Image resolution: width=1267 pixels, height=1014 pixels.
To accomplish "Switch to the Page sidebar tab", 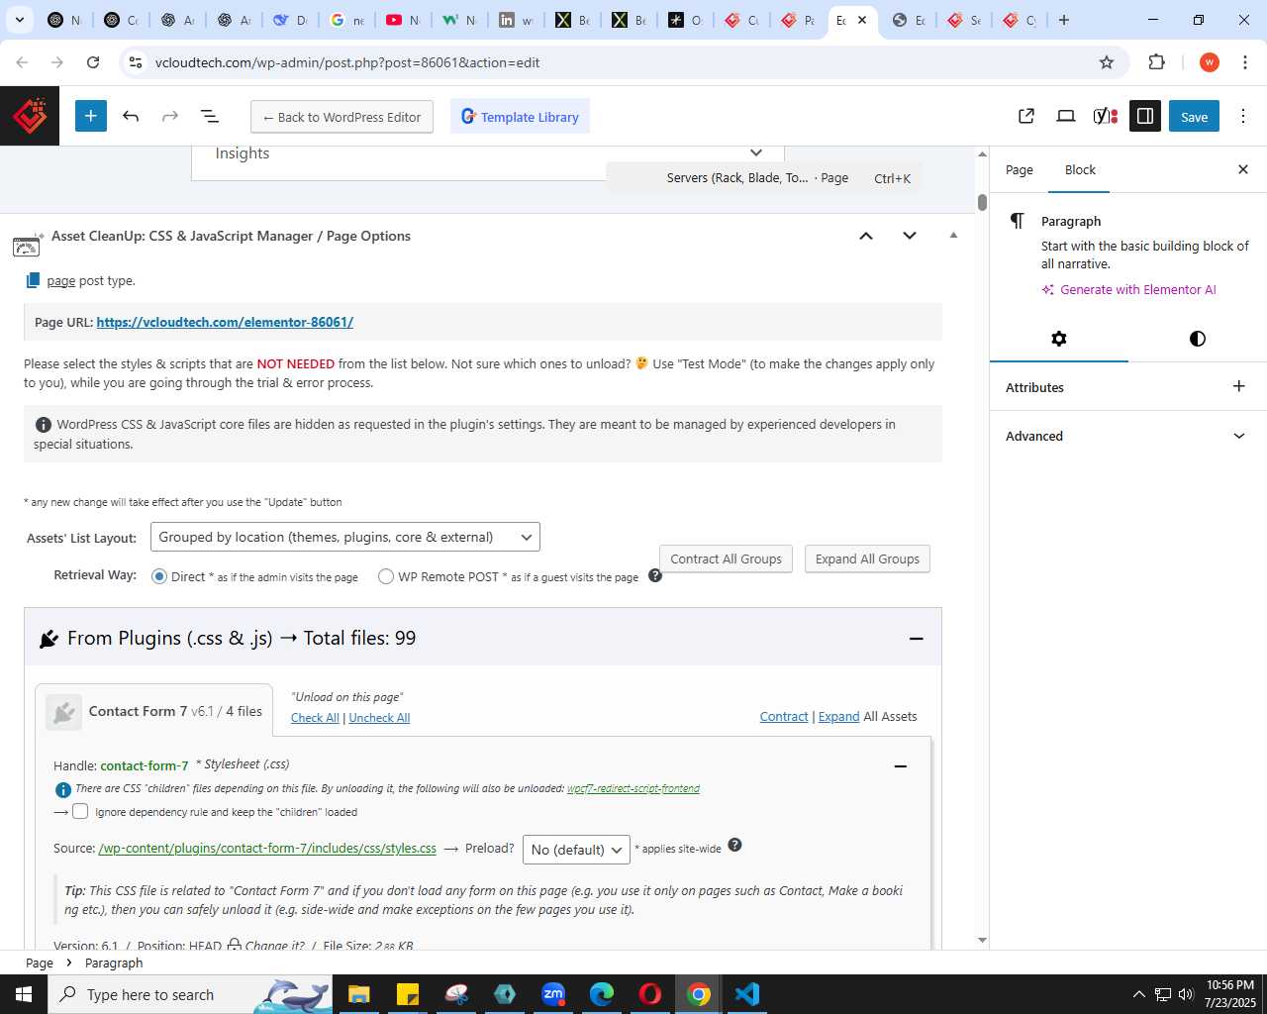I will pyautogui.click(x=1019, y=169).
